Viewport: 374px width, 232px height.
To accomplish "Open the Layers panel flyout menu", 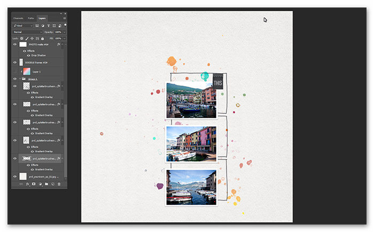I will (x=65, y=18).
